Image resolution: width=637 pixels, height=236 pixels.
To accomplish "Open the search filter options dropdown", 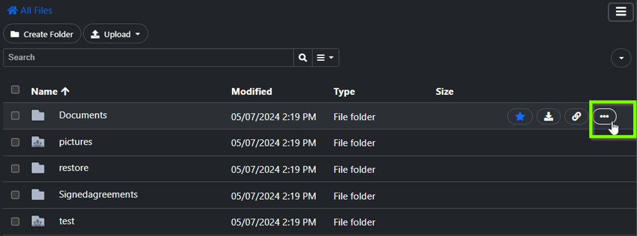I will (325, 58).
